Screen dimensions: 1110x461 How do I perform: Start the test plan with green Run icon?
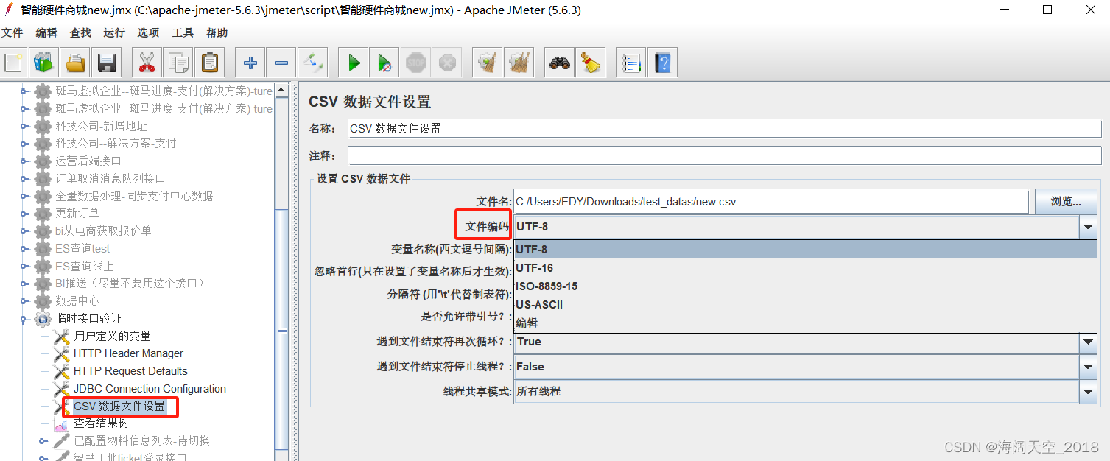352,62
